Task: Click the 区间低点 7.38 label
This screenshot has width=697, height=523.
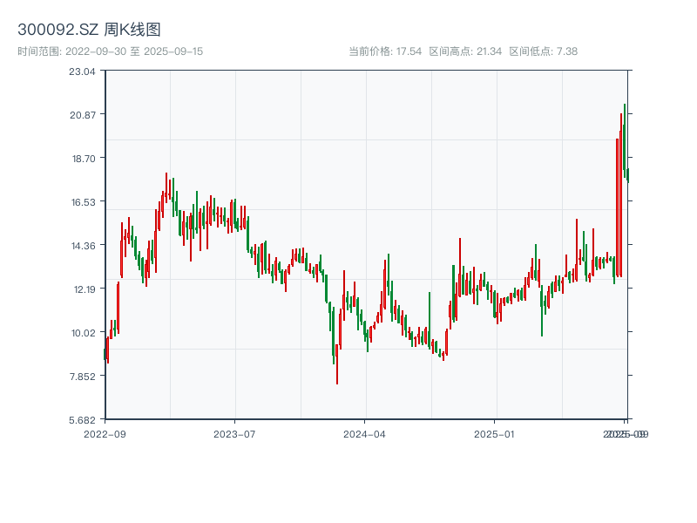Action: click(x=543, y=51)
